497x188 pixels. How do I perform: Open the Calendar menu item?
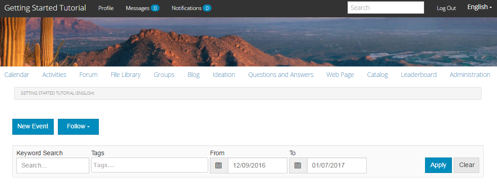[17, 75]
